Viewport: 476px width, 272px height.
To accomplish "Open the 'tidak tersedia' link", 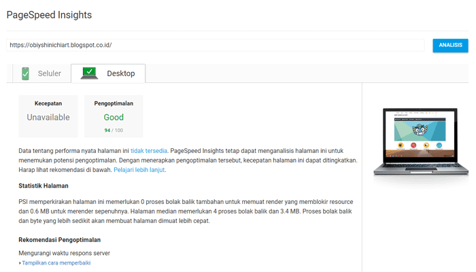I will tap(149, 151).
